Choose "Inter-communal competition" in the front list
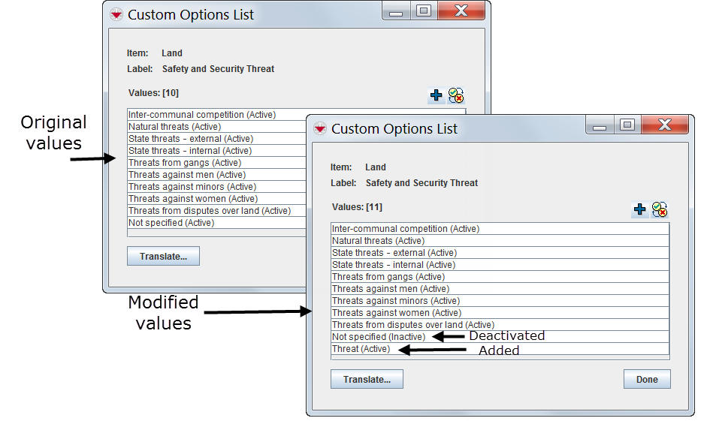707x421 pixels. point(406,229)
